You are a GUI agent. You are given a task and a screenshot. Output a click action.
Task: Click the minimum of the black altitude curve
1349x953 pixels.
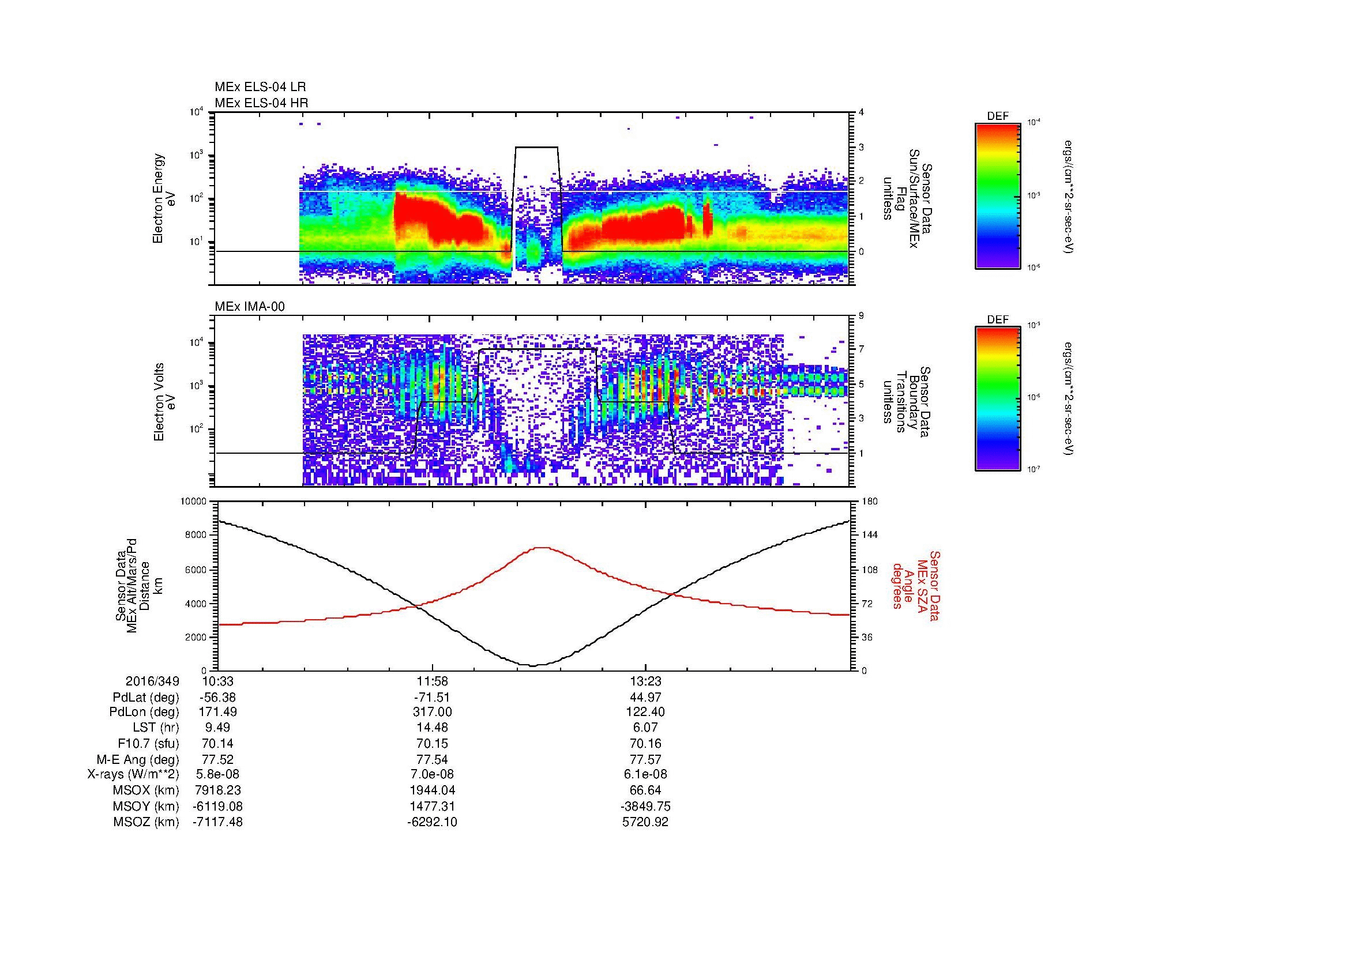pos(533,665)
